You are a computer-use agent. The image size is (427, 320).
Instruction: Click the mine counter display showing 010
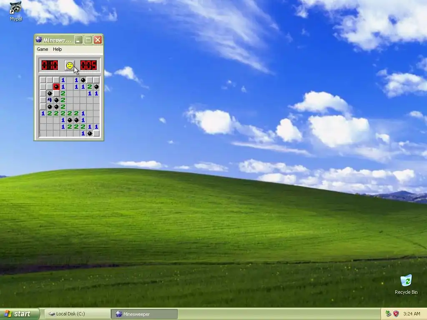50,65
